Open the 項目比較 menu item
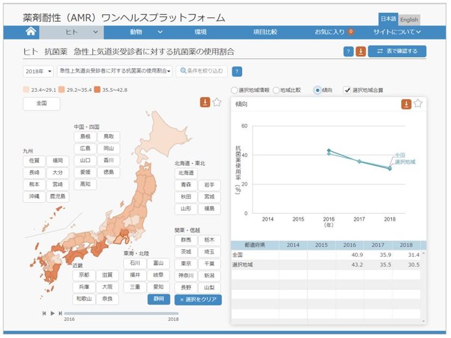The image size is (451, 338). pos(265,32)
